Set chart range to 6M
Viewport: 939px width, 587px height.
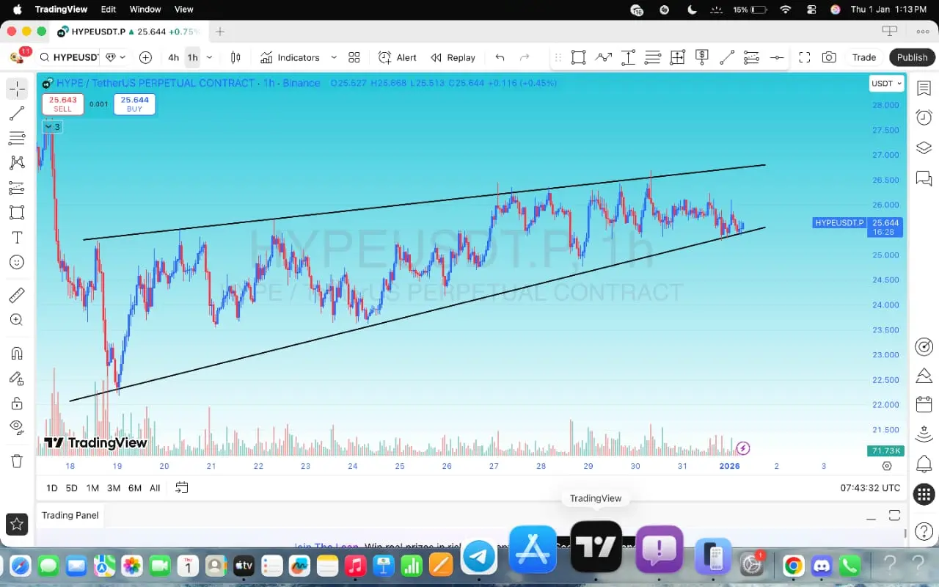[x=135, y=488]
